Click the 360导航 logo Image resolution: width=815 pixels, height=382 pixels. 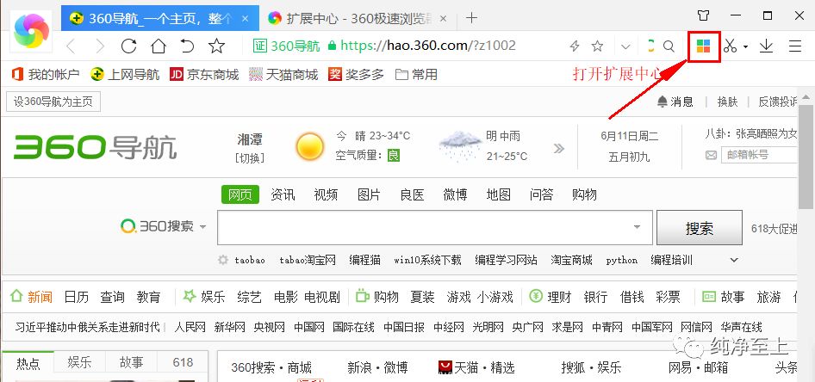[x=95, y=147]
